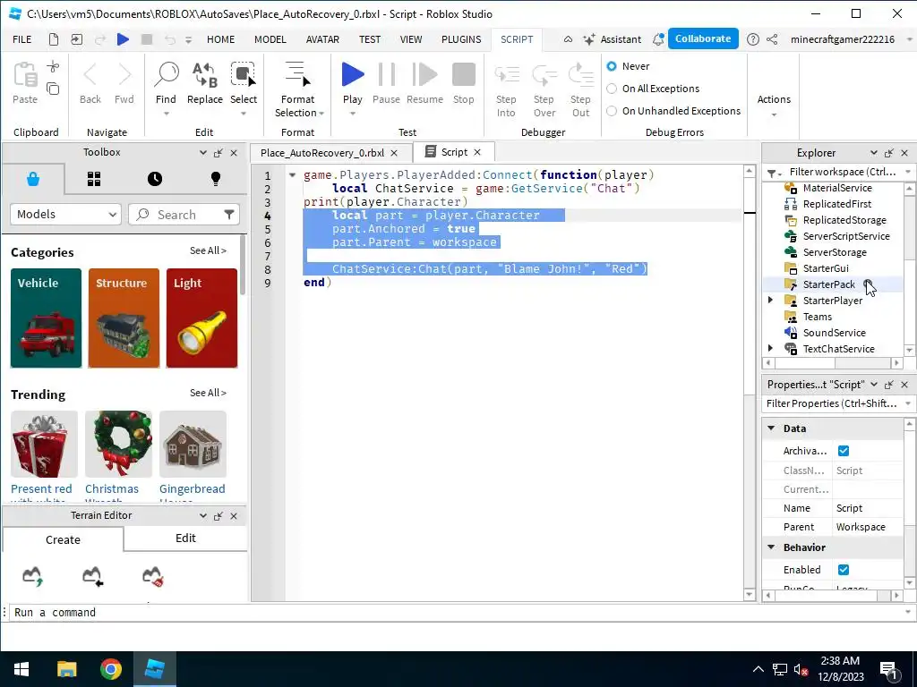Select the terrain Generate tool icon
Screen dimensions: 917x687
(x=33, y=576)
